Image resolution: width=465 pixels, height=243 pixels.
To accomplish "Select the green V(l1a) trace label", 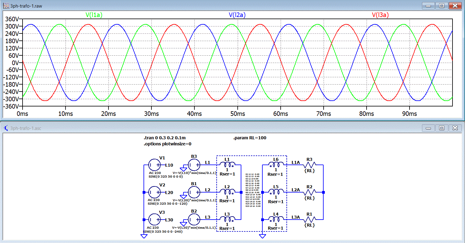I will click(94, 15).
